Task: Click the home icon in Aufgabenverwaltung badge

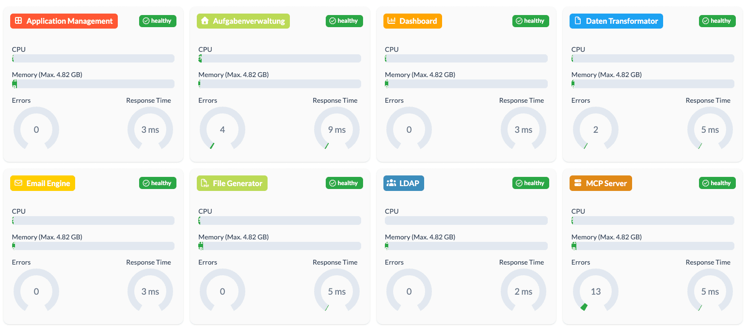Action: pos(205,21)
